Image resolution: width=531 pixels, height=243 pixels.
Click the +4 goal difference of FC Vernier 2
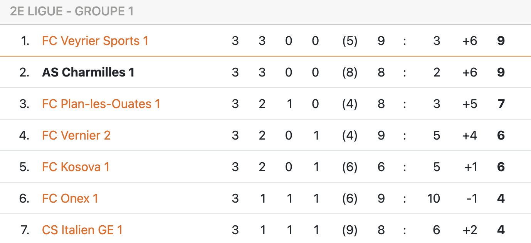470,135
